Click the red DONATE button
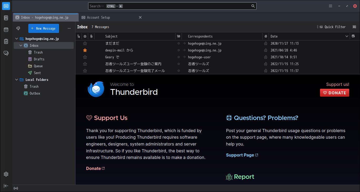Viewport: 360px width, 192px height. tap(334, 93)
